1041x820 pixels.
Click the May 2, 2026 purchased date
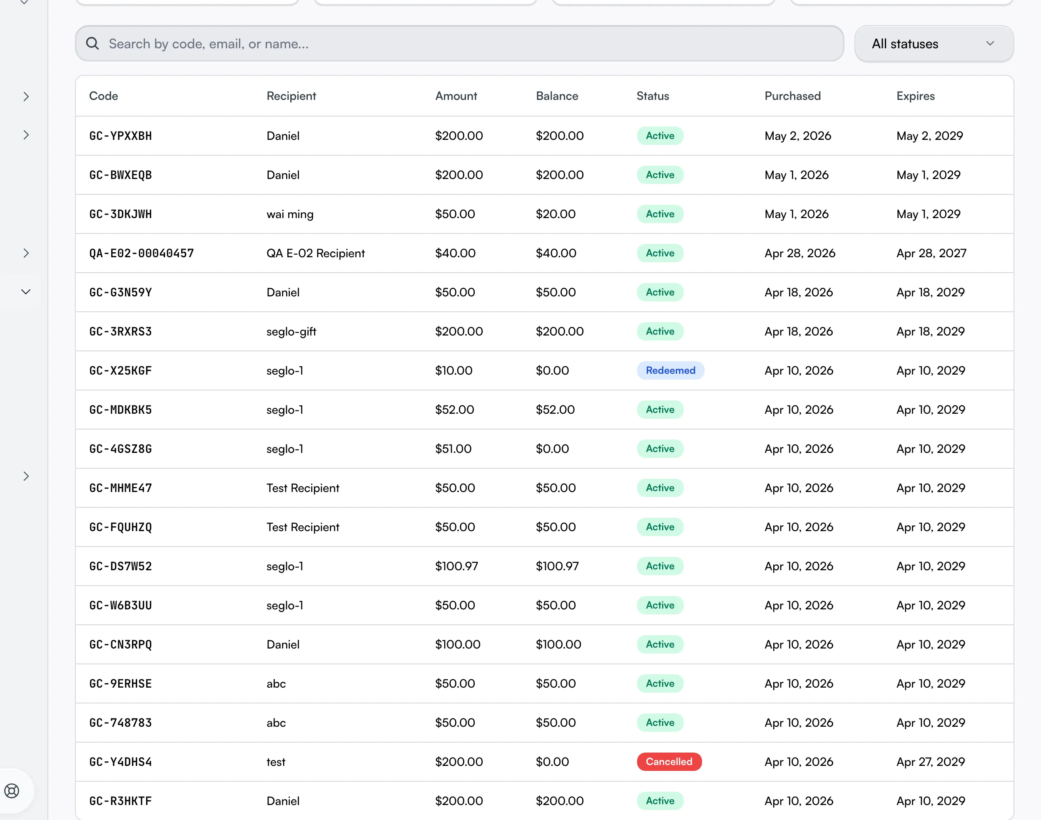[797, 136]
